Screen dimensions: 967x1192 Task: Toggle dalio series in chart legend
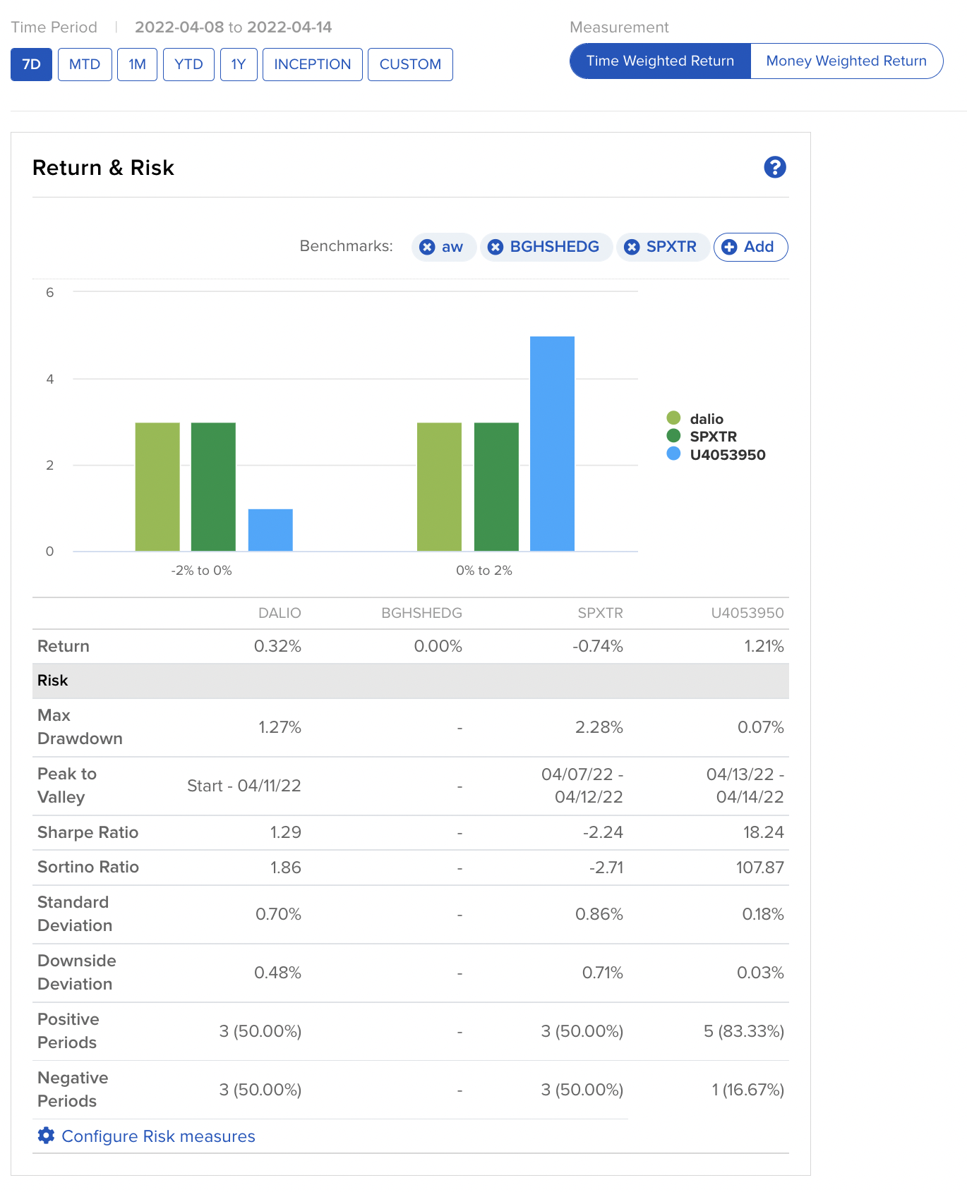point(706,419)
